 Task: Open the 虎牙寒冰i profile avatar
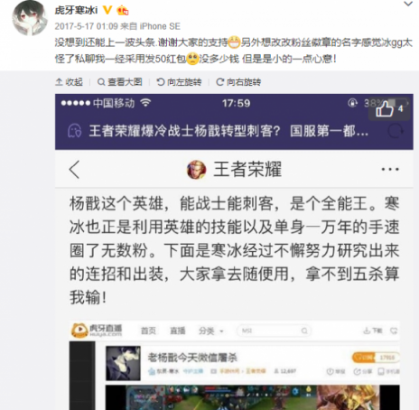(30, 18)
